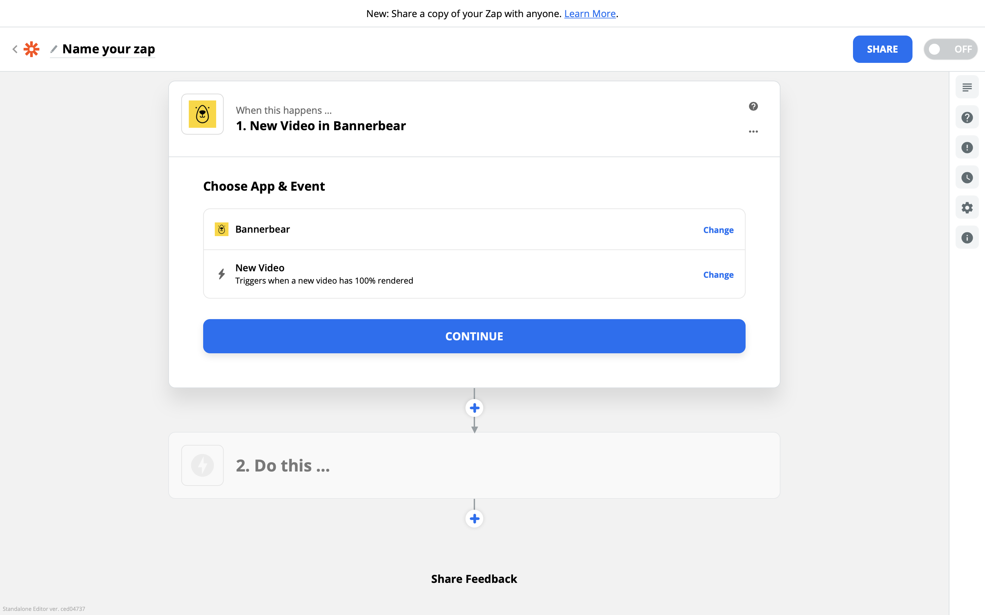Click the blue SHARE button
Image resolution: width=985 pixels, height=615 pixels.
tap(882, 49)
